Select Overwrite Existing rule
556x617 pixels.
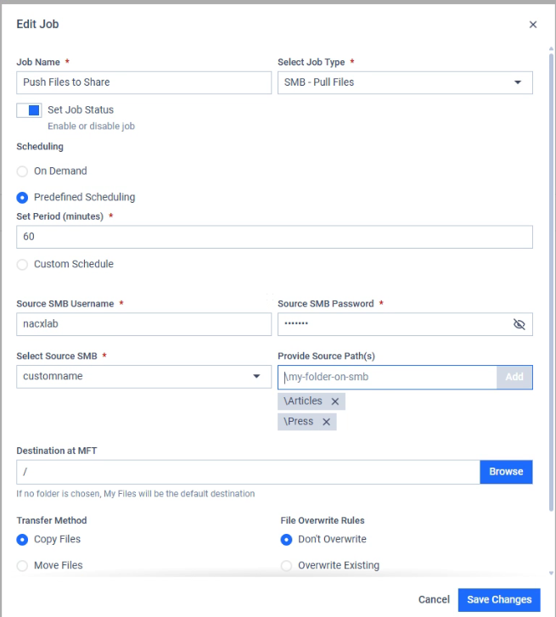[x=286, y=565]
